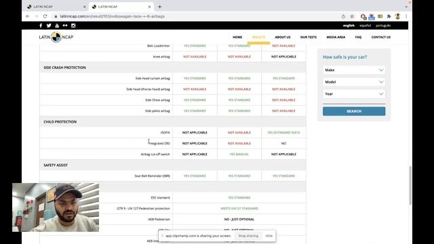434x244 pixels.
Task: Select 'Side head curtain airbag' row label
Action: tap(153, 79)
